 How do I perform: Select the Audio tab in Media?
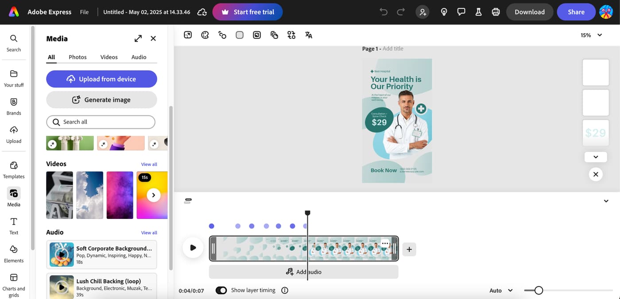pyautogui.click(x=139, y=57)
